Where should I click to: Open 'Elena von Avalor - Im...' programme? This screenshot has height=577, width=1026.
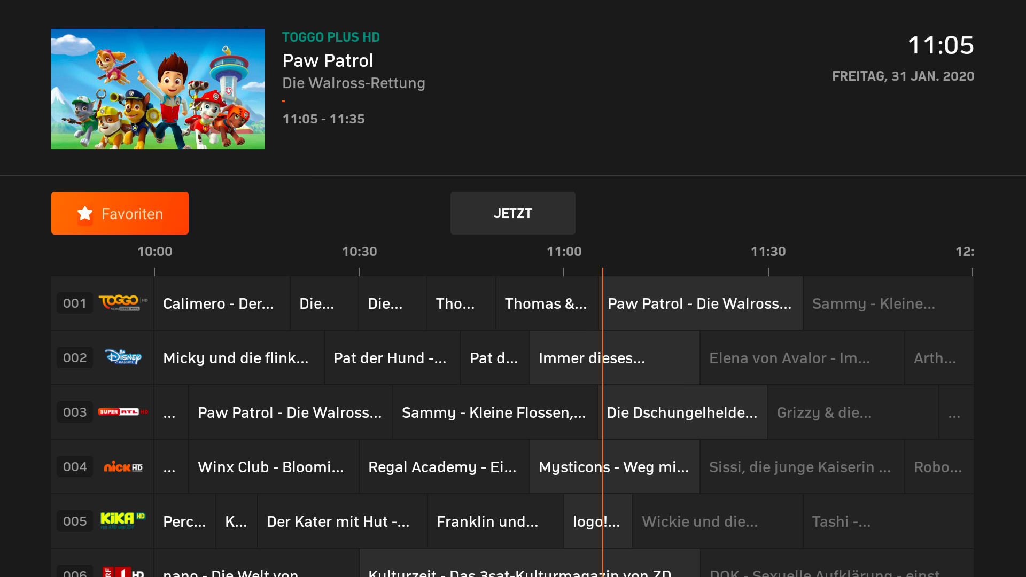(x=802, y=358)
